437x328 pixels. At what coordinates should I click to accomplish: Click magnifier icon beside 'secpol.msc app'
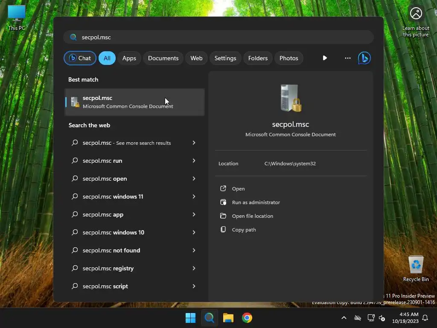[x=75, y=214]
